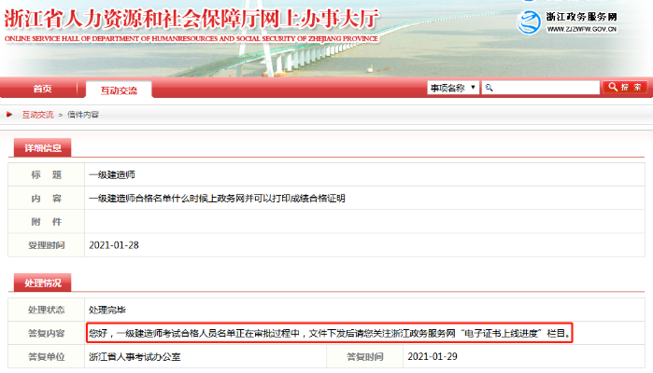This screenshot has height=373, width=653.
Task: Click the 答复单位 row label
Action: [x=46, y=357]
